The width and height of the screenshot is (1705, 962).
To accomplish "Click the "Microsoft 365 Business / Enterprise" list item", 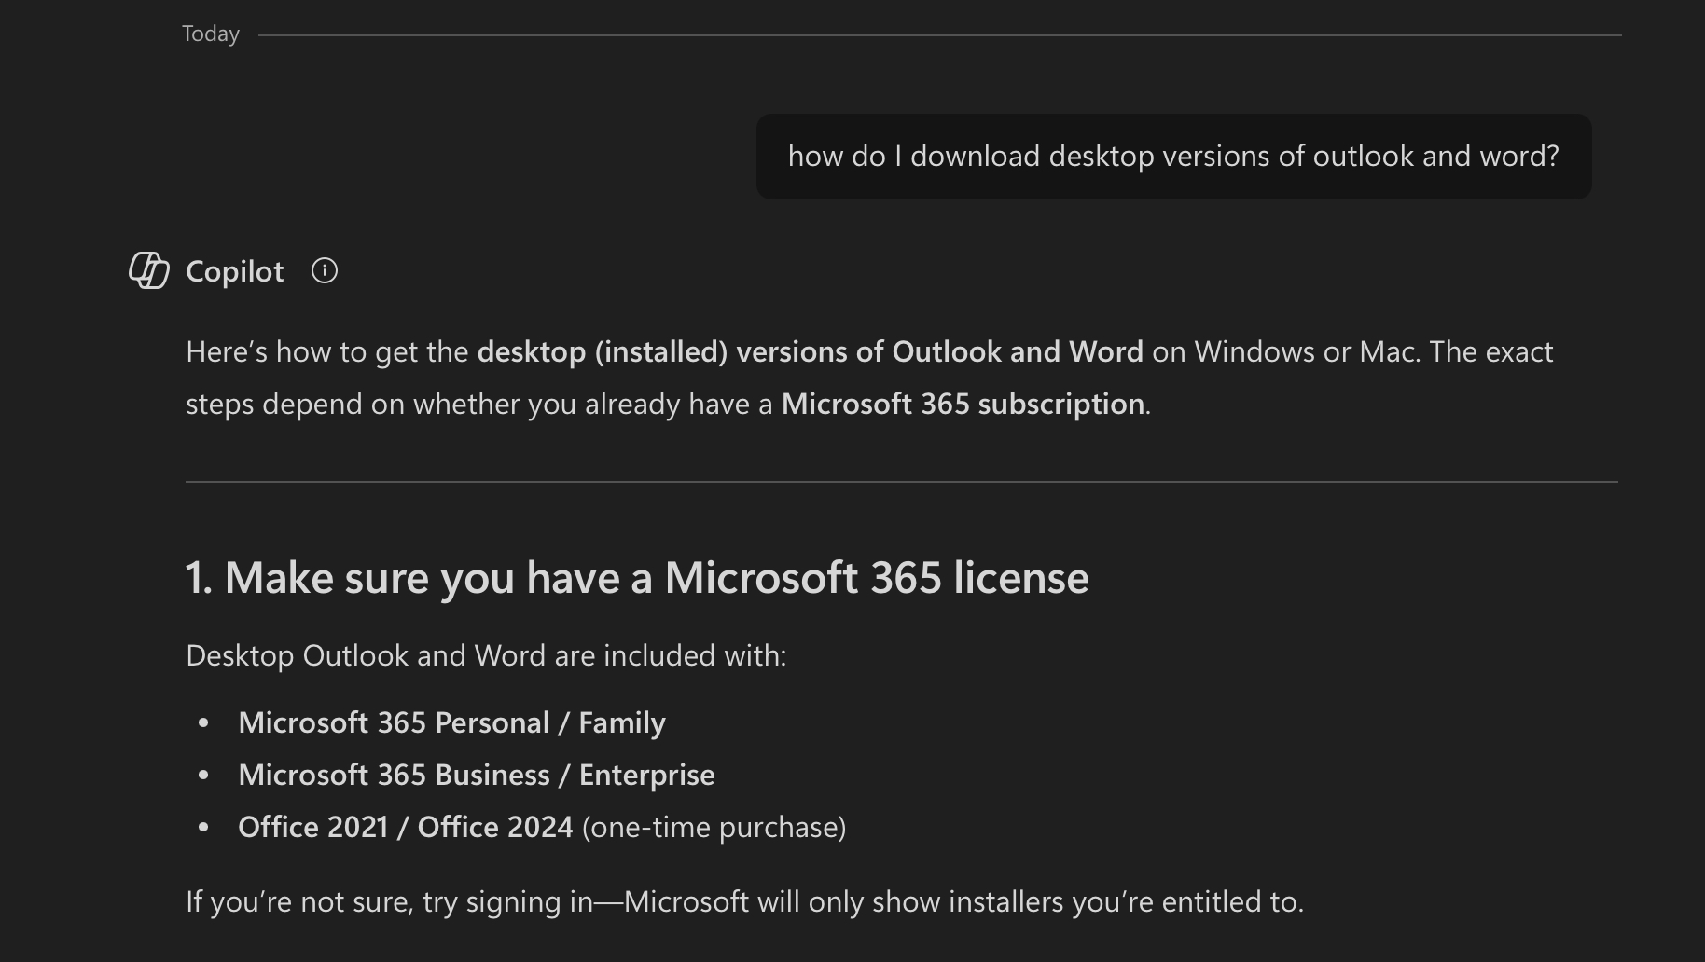I will click(x=476, y=775).
